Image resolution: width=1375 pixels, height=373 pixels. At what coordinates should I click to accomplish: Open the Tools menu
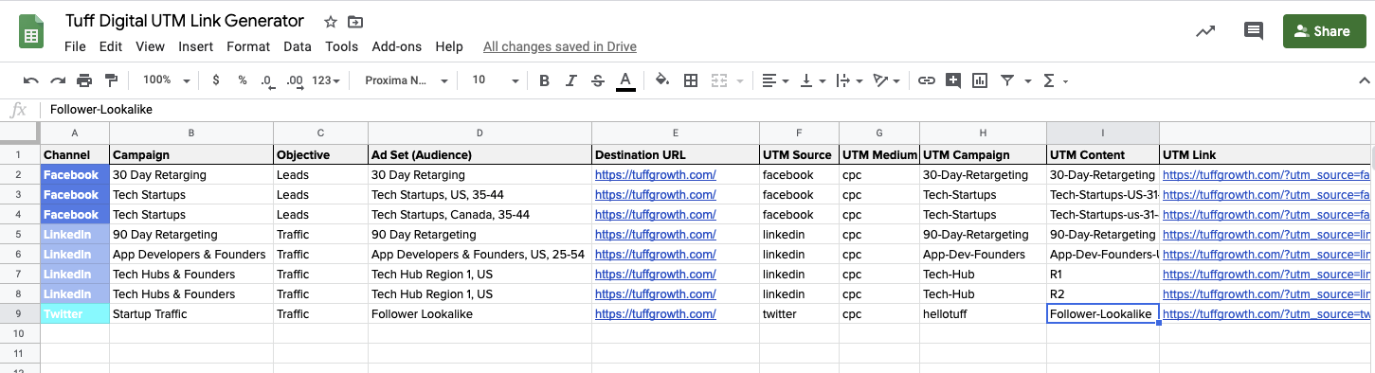point(342,46)
